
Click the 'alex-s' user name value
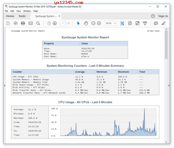(x=85, y=56)
